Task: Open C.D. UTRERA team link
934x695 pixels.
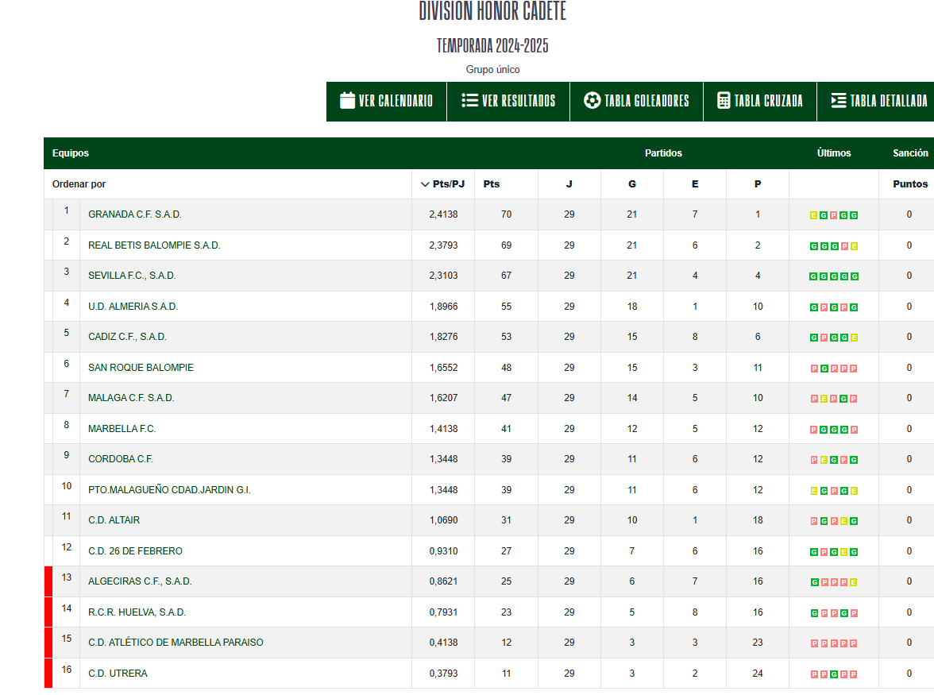Action: (118, 674)
